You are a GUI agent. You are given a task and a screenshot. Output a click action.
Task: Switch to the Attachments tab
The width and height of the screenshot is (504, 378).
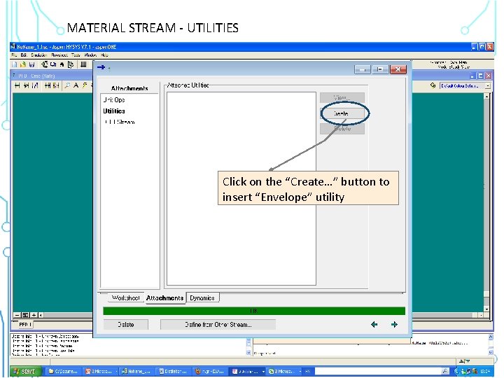pos(164,298)
